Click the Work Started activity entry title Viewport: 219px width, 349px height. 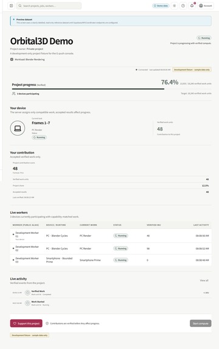pyautogui.click(x=38, y=301)
